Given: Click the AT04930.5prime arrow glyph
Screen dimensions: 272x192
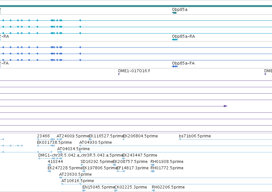Looking at the screenshot, I should click(175, 146).
